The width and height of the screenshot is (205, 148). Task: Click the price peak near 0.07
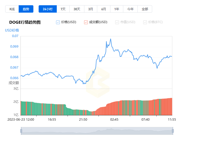(x=111, y=39)
